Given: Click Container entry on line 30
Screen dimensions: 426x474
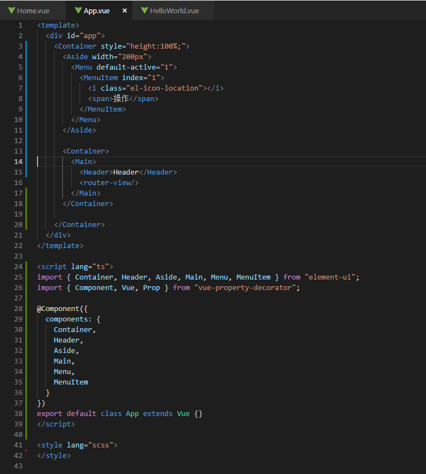Looking at the screenshot, I should tap(73, 330).
